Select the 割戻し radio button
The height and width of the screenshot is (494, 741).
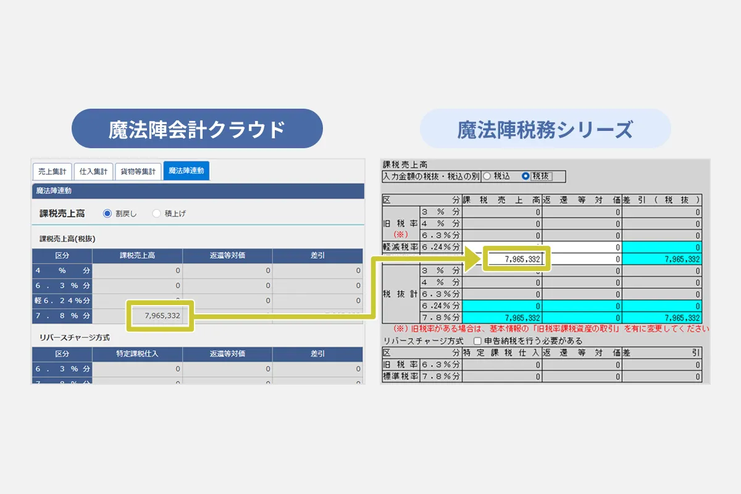point(107,214)
